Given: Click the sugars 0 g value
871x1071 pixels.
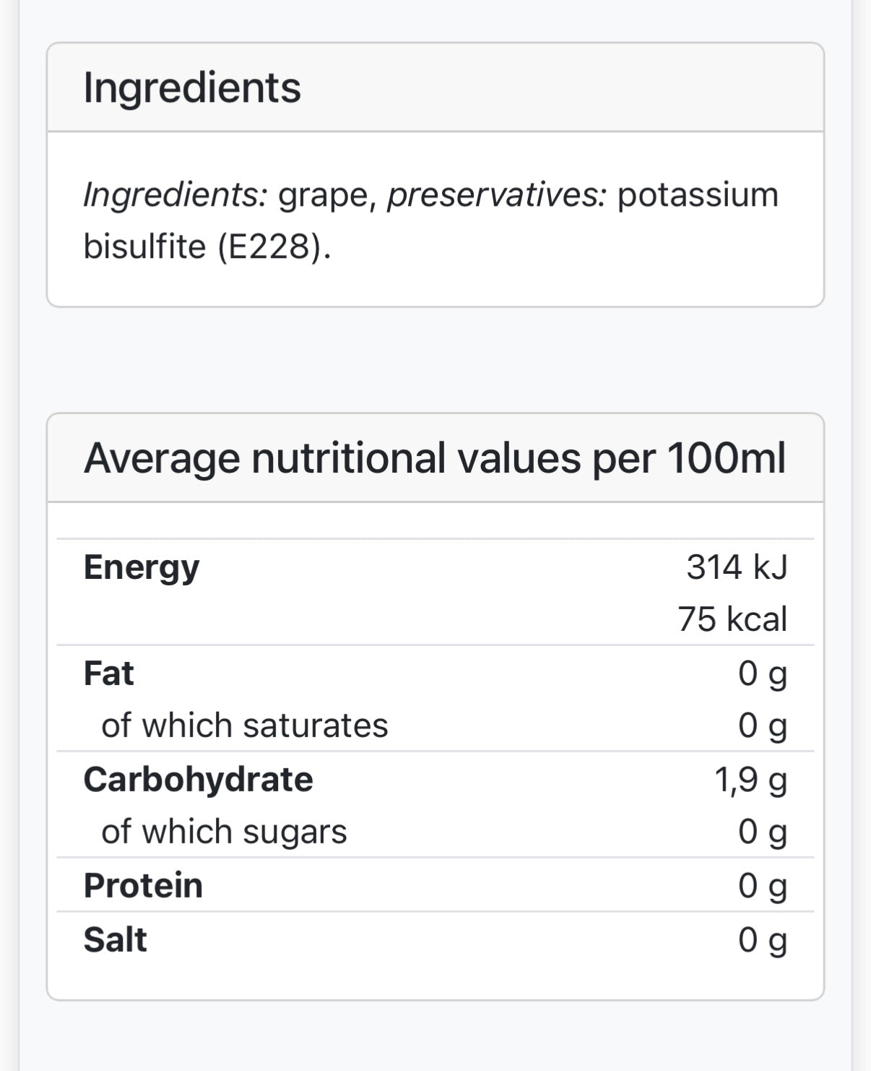Looking at the screenshot, I should [762, 832].
